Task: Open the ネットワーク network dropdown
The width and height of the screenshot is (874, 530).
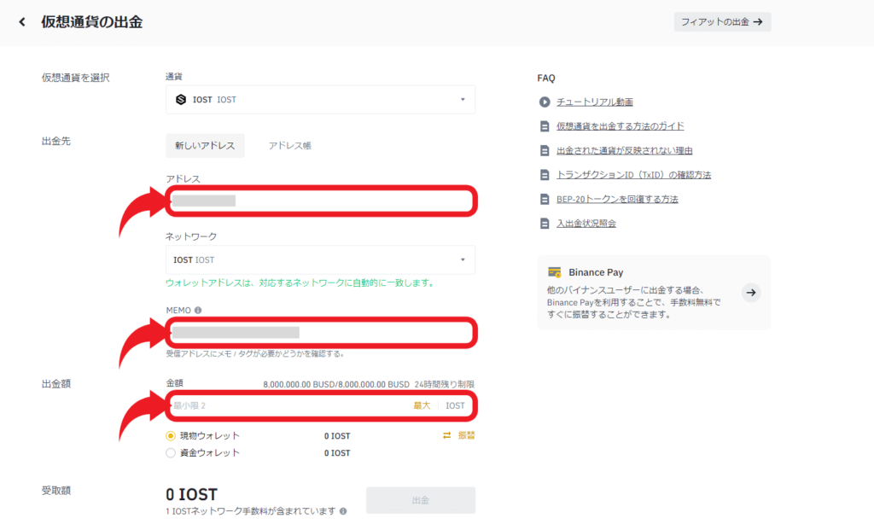Action: pos(321,259)
